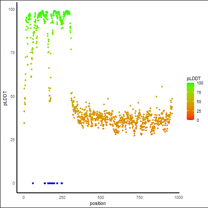The width and height of the screenshot is (208, 208).
Task: Click the legend label 25
Action: coord(199,111)
